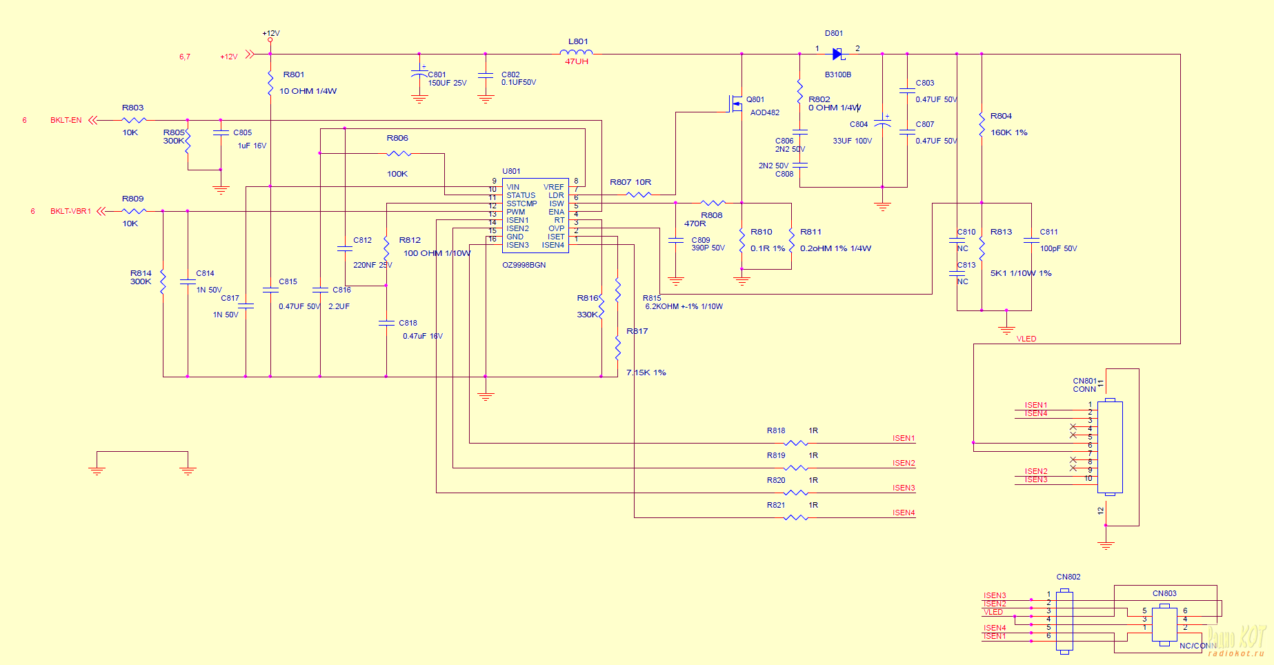Select the 'B3100B' diode part number
The width and height of the screenshot is (1274, 665).
pos(838,75)
